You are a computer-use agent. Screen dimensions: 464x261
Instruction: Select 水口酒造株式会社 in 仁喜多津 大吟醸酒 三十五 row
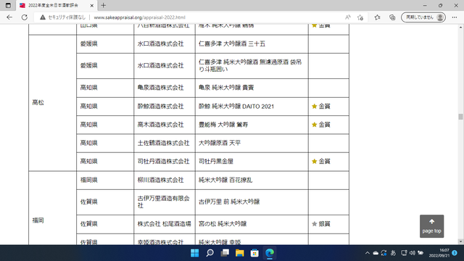161,44
